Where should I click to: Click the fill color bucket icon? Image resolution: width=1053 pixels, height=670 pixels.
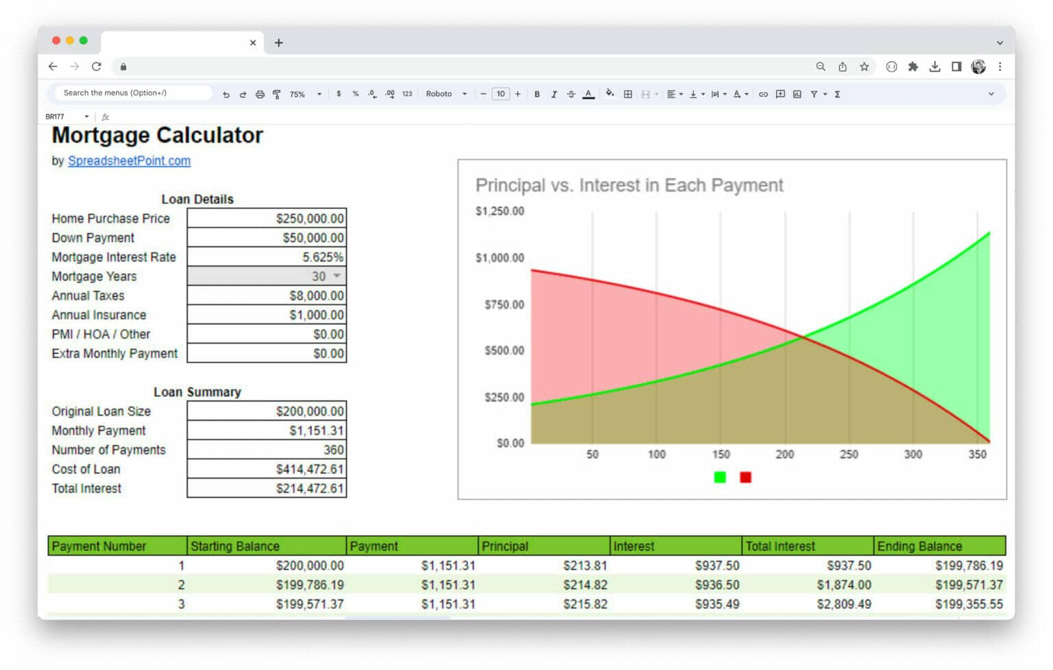click(x=610, y=94)
